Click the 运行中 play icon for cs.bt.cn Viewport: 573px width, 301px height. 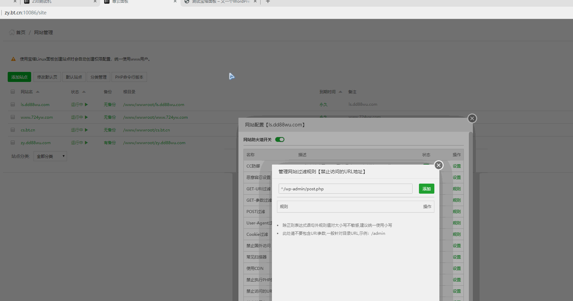tap(86, 130)
